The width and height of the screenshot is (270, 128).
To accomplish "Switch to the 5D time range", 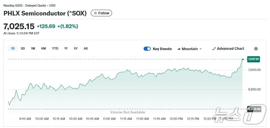I will 23,48.
